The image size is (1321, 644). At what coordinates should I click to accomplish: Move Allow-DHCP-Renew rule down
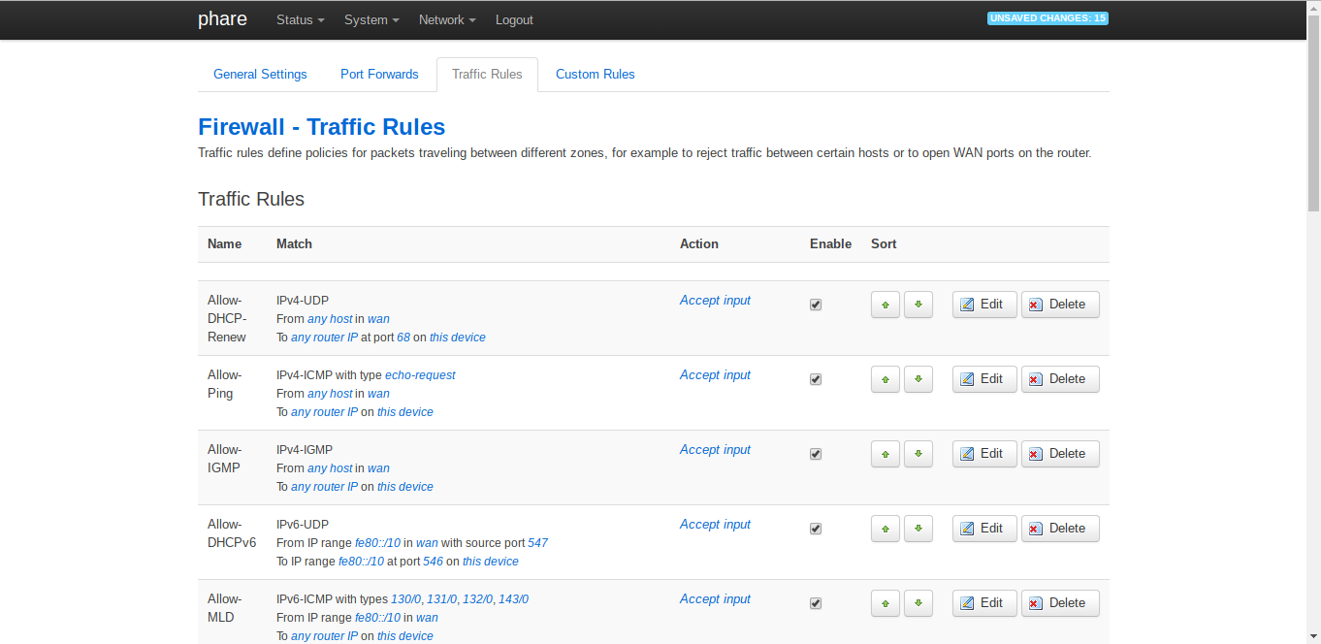[x=918, y=305]
